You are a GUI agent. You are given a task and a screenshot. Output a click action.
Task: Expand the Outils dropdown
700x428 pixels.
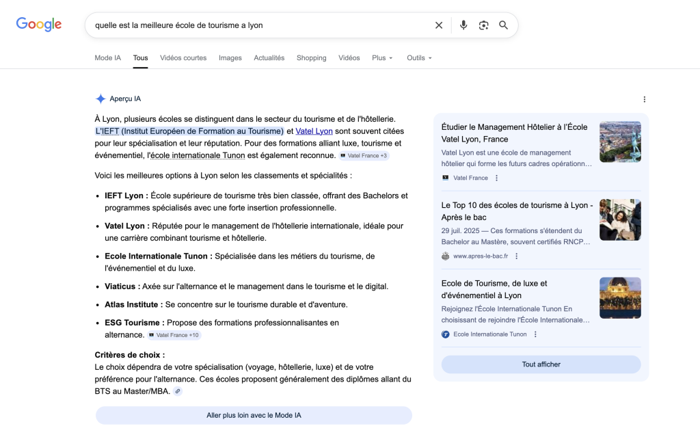[x=419, y=58]
